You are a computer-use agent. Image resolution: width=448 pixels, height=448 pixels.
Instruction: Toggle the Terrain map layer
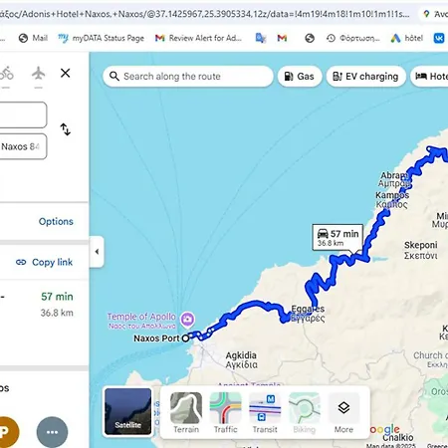point(186,412)
